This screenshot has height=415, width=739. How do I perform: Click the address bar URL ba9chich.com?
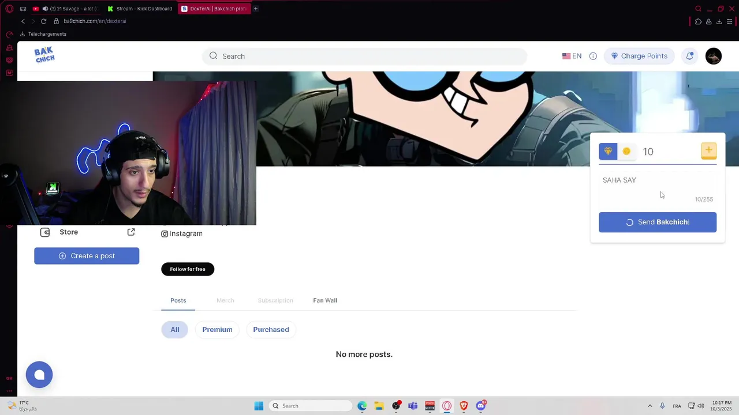(x=95, y=21)
